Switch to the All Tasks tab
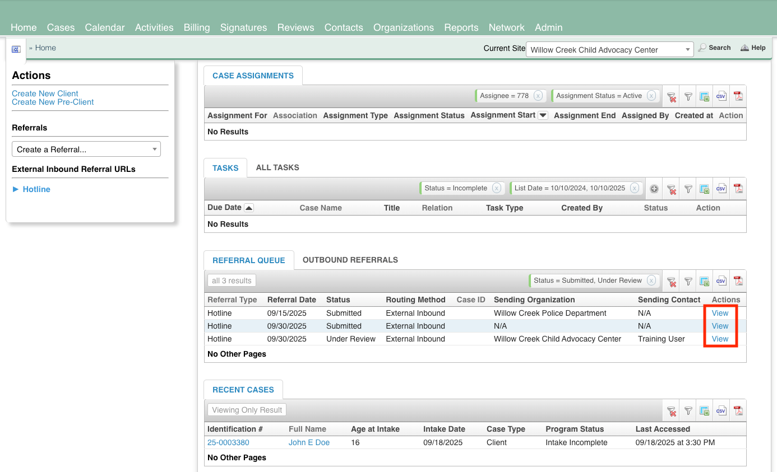This screenshot has height=472, width=777. point(277,167)
